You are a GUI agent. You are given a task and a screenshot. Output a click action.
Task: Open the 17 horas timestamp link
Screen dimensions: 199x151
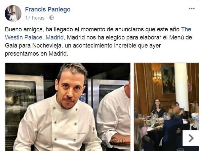click(x=35, y=18)
